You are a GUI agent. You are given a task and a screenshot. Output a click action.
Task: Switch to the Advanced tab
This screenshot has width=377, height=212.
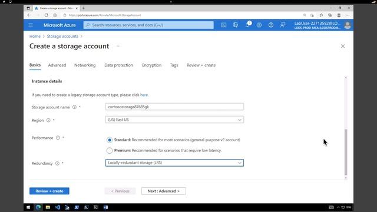(x=57, y=65)
